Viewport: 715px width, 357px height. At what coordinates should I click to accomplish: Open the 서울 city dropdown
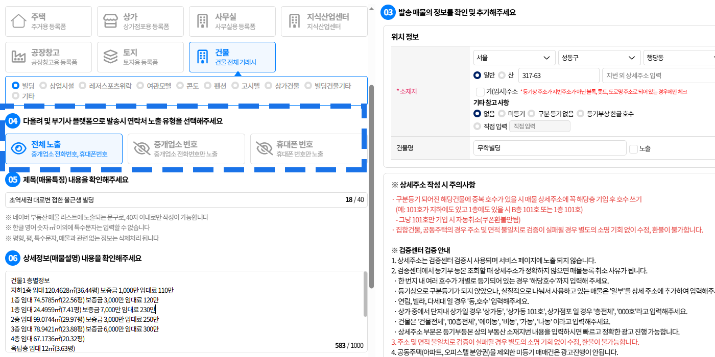(x=514, y=58)
